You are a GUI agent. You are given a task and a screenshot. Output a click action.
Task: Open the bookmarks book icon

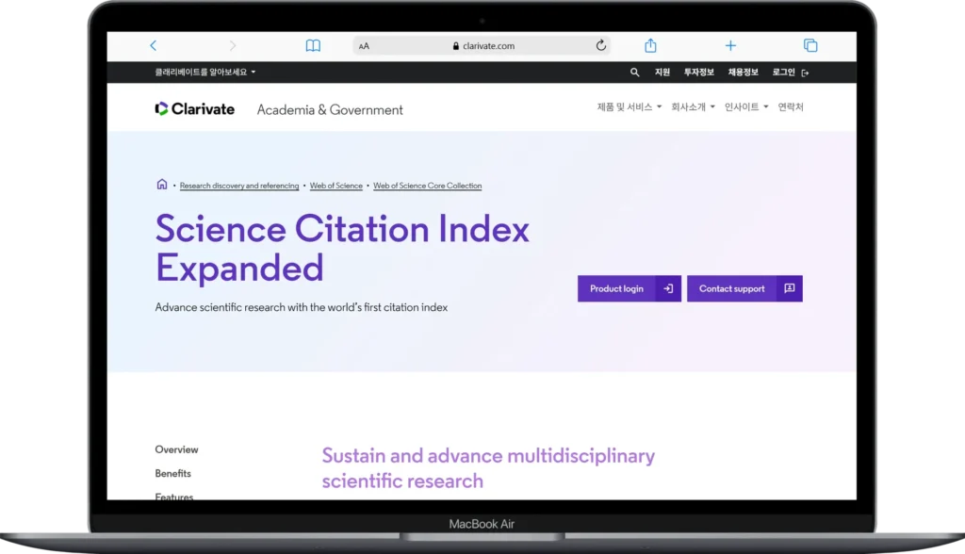(x=313, y=45)
